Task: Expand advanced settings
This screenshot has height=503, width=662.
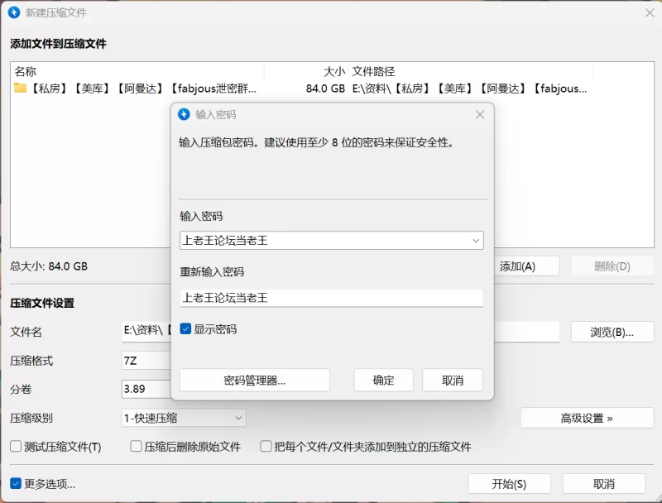Action: point(587,418)
